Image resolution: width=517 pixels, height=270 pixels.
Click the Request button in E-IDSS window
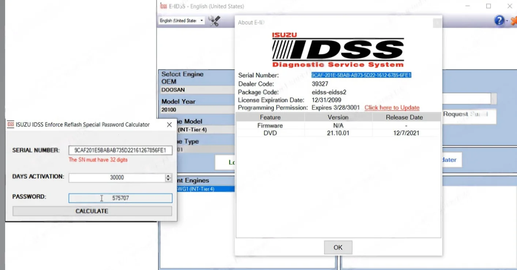pyautogui.click(x=469, y=116)
